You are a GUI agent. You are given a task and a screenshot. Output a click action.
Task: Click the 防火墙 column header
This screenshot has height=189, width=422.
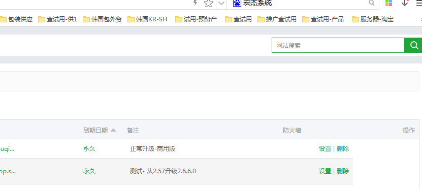(292, 130)
